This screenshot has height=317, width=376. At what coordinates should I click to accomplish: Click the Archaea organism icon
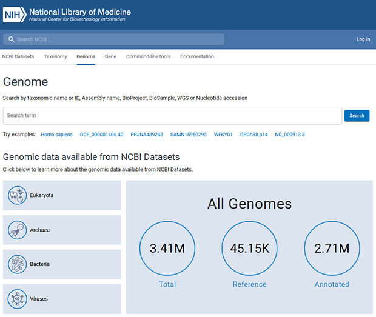(17, 230)
